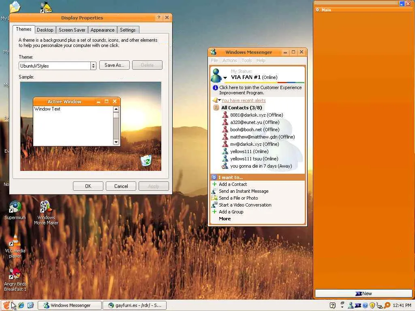The width and height of the screenshot is (415, 311).
Task: Open the Tools menu in Windows Messenger
Action: coord(246,61)
